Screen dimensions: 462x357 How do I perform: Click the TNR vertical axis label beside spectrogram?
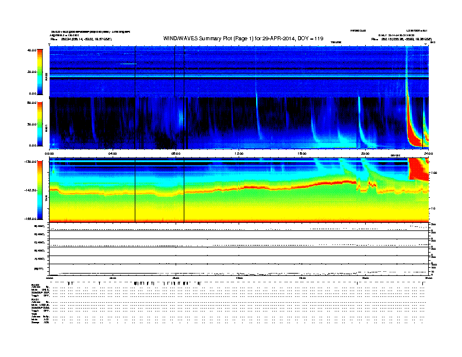(x=46, y=199)
